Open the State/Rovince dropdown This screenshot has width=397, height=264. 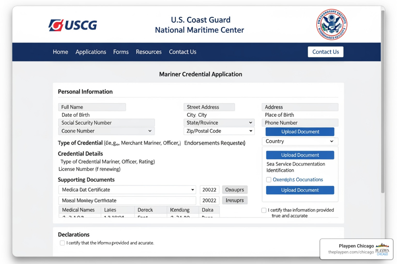click(x=219, y=122)
